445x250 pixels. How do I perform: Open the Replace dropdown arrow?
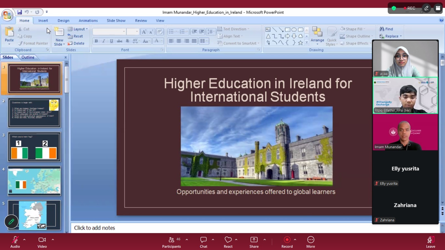(401, 36)
